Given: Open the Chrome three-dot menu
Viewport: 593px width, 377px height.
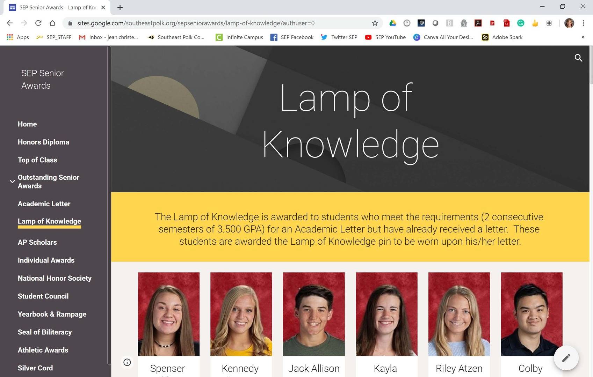Looking at the screenshot, I should click(x=583, y=23).
